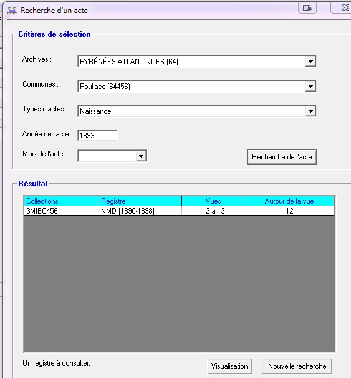
Task: Close the Recherche d'un acte window
Action: coord(344,7)
